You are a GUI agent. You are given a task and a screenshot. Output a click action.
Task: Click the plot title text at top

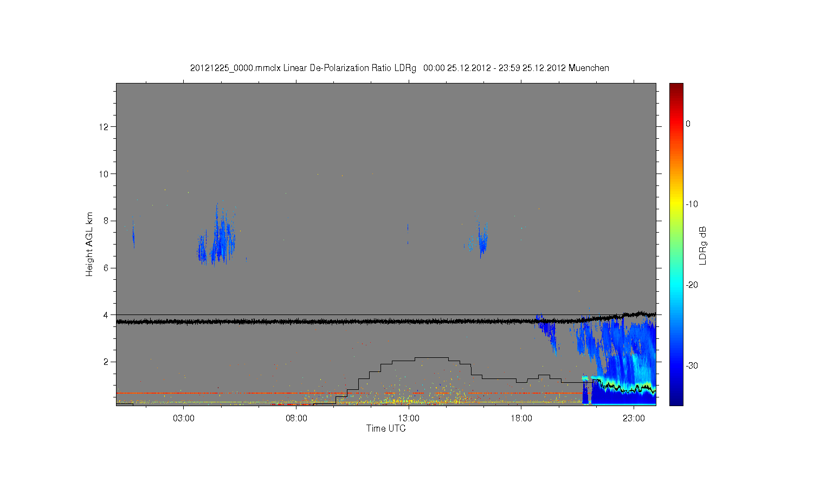pos(399,68)
